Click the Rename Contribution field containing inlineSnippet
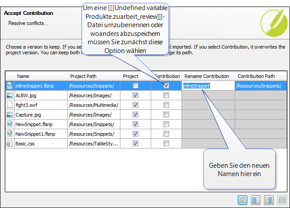The width and height of the screenshot is (290, 208). coord(207,86)
